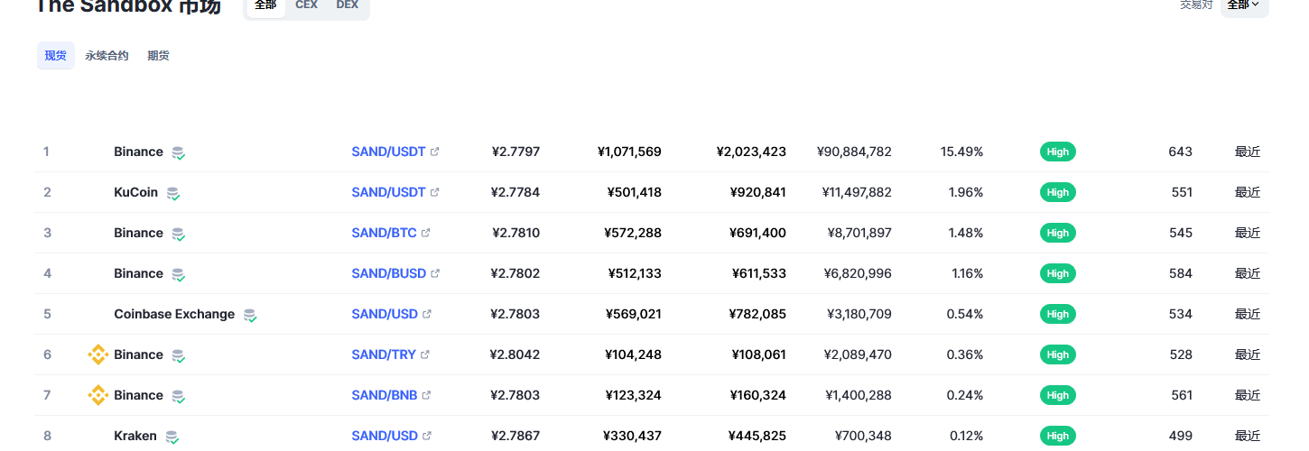The width and height of the screenshot is (1309, 451).
Task: Click the reserve-data icon beside Binance in SAND/USDT row
Action: pyautogui.click(x=179, y=152)
